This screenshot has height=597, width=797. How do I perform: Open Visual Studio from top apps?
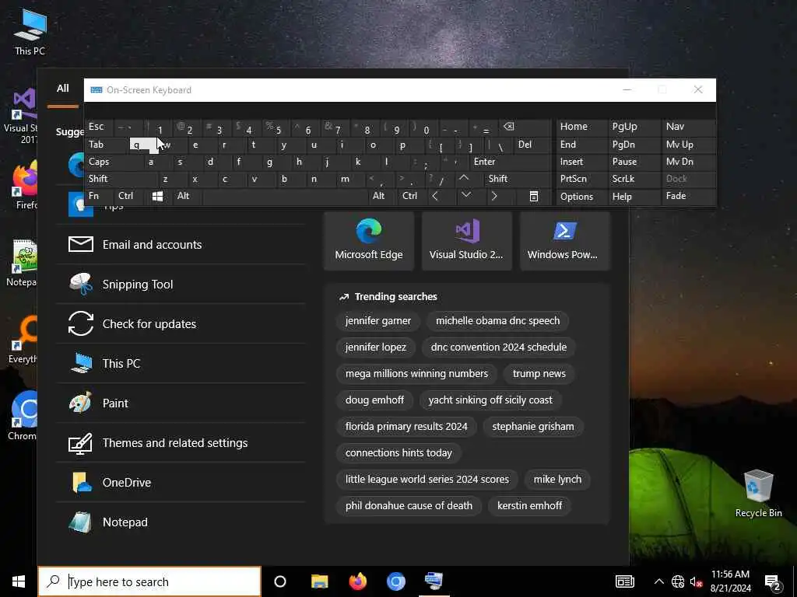(466, 241)
